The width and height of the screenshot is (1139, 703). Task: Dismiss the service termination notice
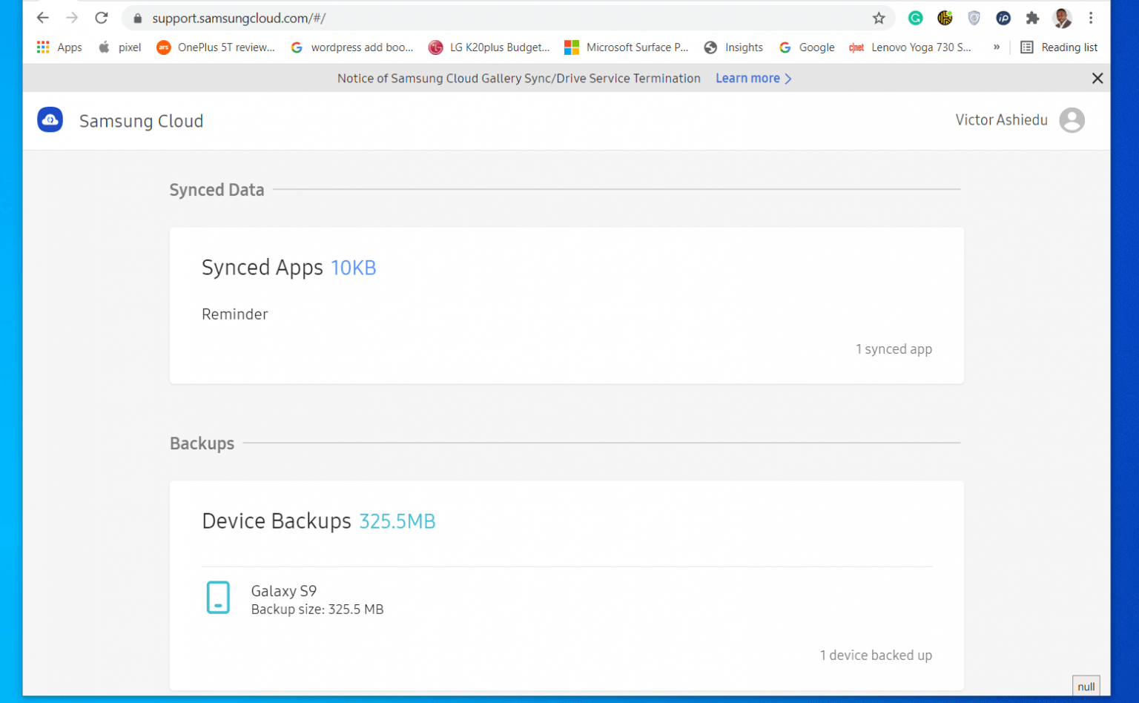(x=1097, y=78)
